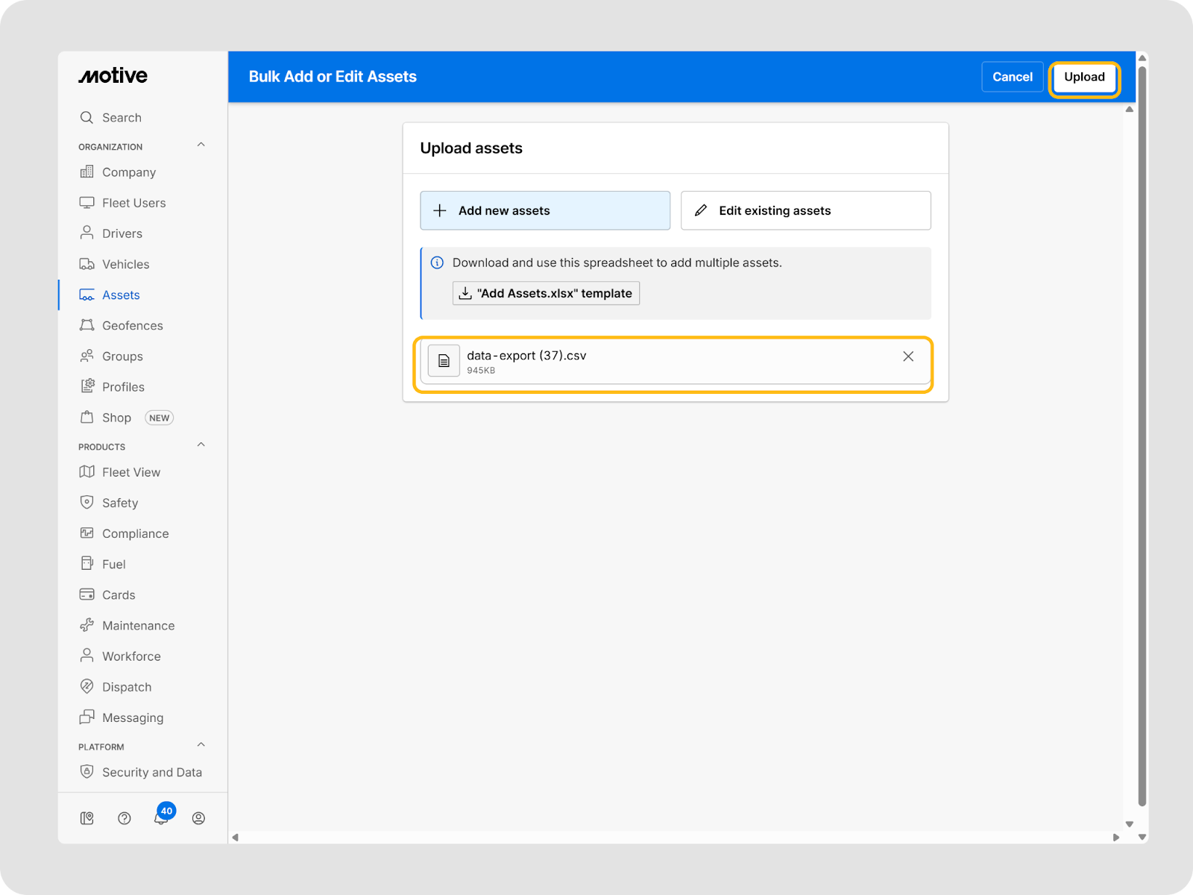Open Vehicles in the sidebar

(125, 264)
